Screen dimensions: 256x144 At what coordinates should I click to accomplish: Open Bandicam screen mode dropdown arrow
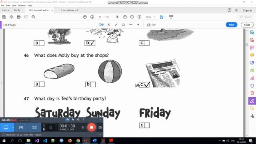click(x=13, y=127)
